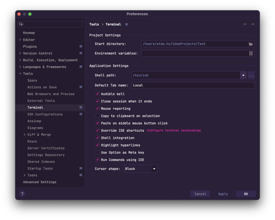275x220 pixels.
Task: Enable Use Option as Meta key
Action: point(97,152)
